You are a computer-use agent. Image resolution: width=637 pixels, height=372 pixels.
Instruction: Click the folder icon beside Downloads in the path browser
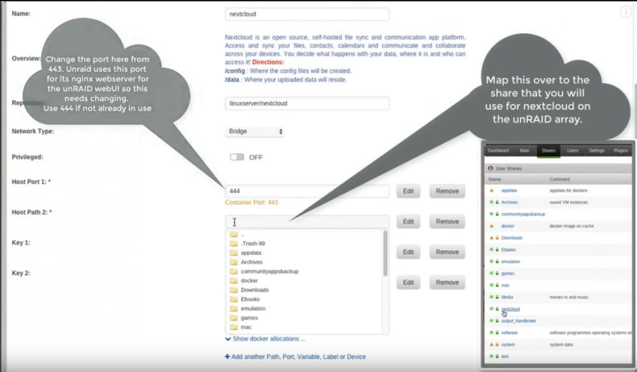click(234, 290)
